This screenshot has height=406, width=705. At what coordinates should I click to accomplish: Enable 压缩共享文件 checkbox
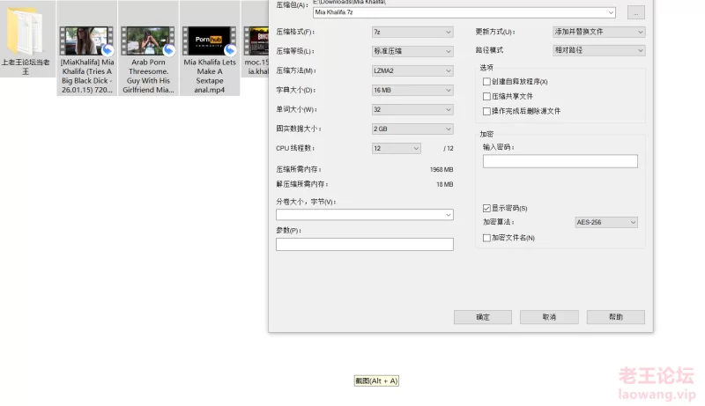pyautogui.click(x=486, y=97)
